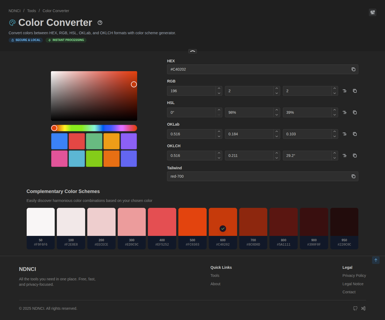Open the Tools page from Quick Links

pos(215,276)
